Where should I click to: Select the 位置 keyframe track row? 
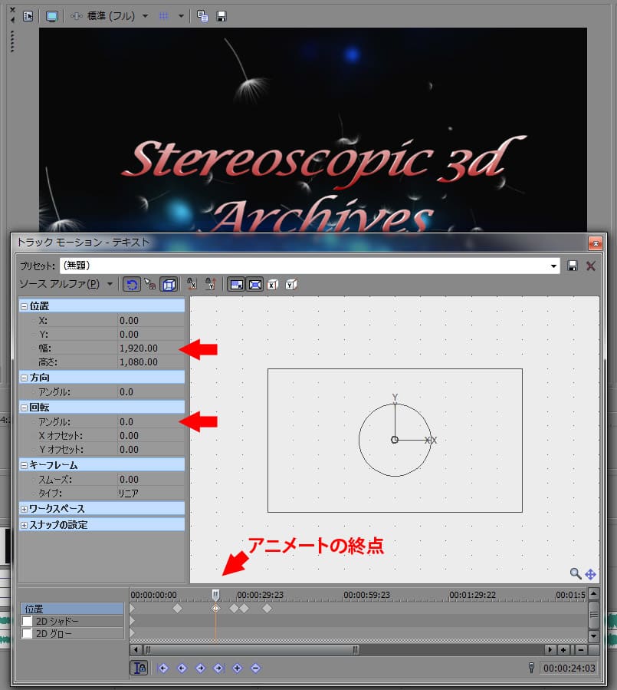tap(71, 608)
